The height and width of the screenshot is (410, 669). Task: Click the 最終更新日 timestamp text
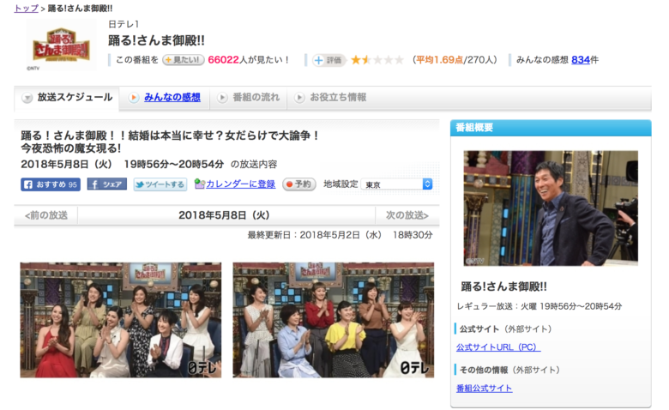[340, 235]
